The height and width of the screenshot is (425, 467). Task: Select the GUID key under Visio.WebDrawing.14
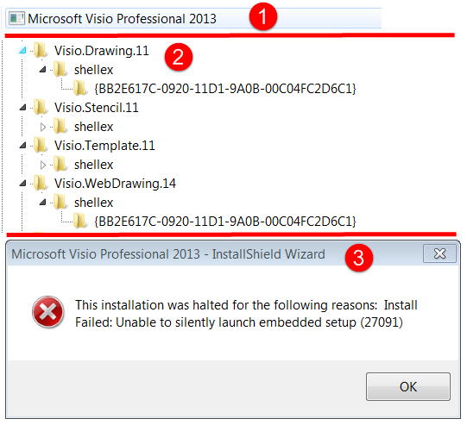[x=225, y=222]
